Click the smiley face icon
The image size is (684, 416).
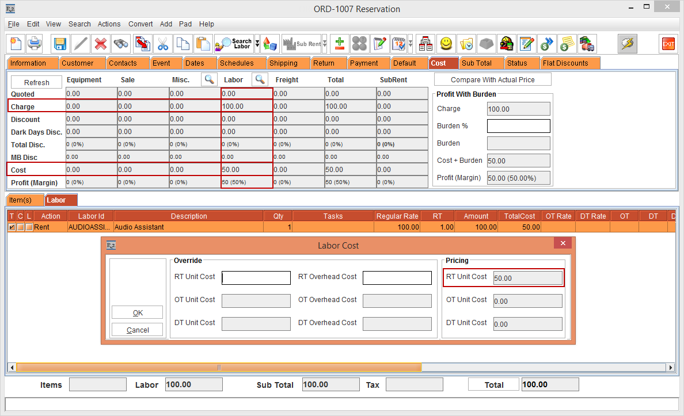click(x=446, y=44)
